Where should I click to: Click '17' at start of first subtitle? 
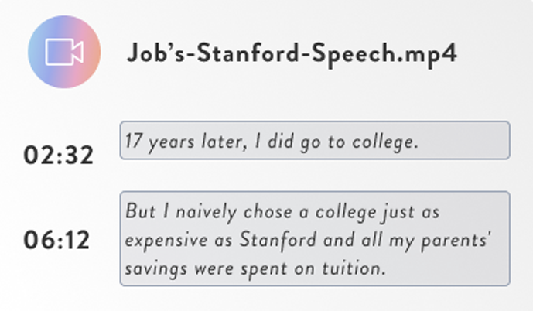[x=133, y=142]
